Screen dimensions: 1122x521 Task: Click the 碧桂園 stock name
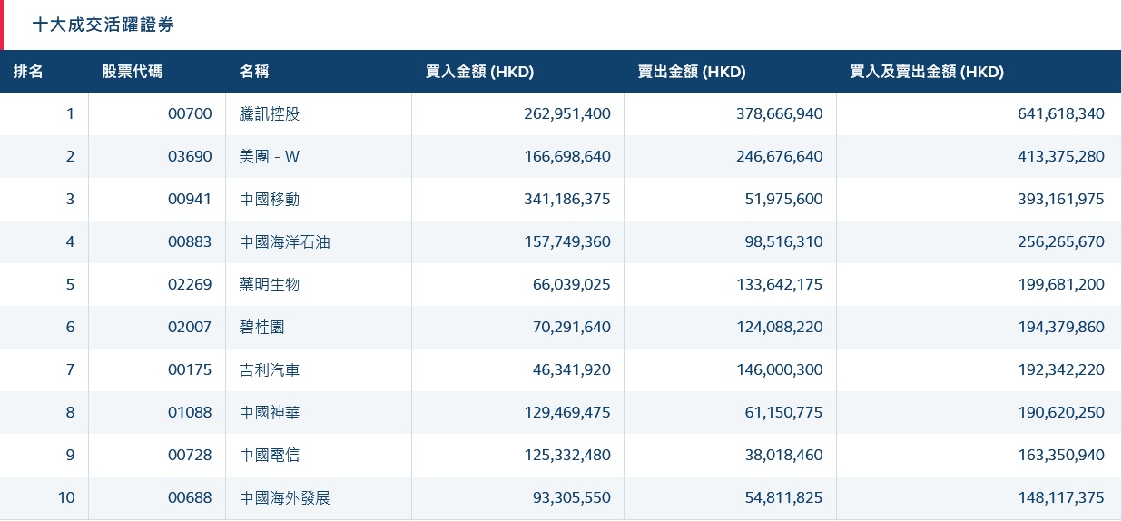tap(262, 327)
